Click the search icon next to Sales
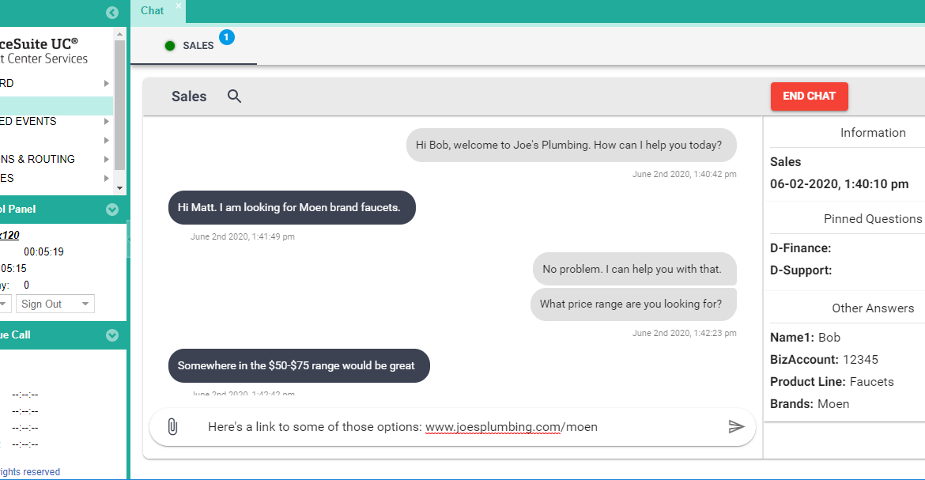 (234, 96)
